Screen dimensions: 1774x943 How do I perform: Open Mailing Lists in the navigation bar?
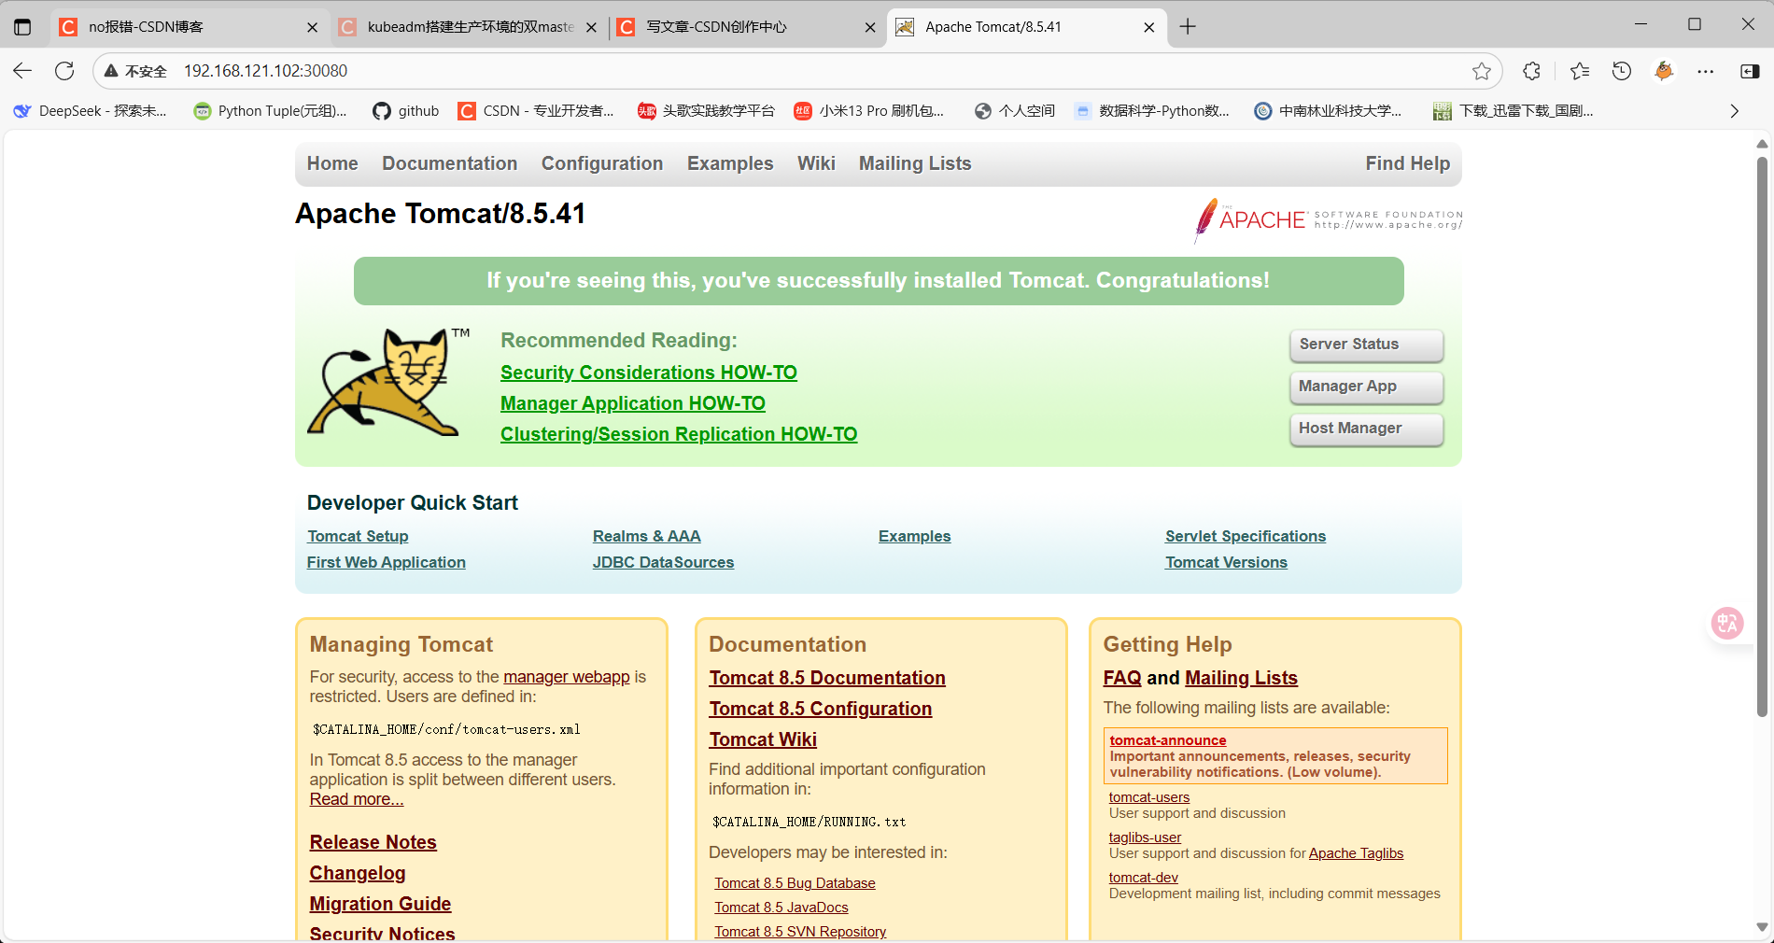[915, 163]
